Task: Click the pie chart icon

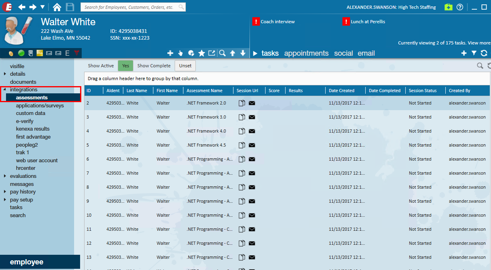Action: coord(191,53)
